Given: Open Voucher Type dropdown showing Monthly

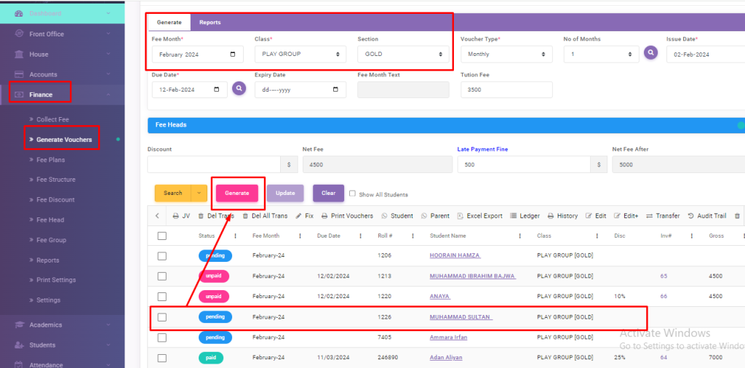Looking at the screenshot, I should [506, 54].
